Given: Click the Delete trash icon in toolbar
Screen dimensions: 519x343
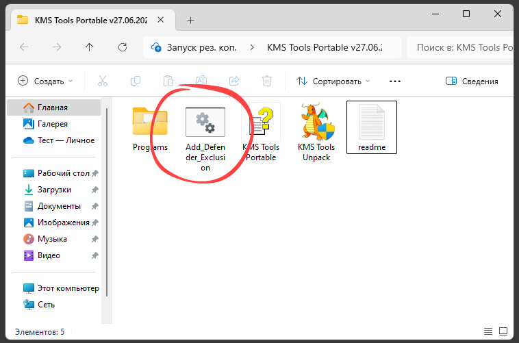Looking at the screenshot, I should click(267, 81).
